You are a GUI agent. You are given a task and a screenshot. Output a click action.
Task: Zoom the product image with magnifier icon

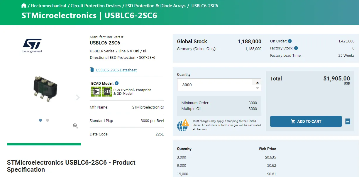coord(75,126)
